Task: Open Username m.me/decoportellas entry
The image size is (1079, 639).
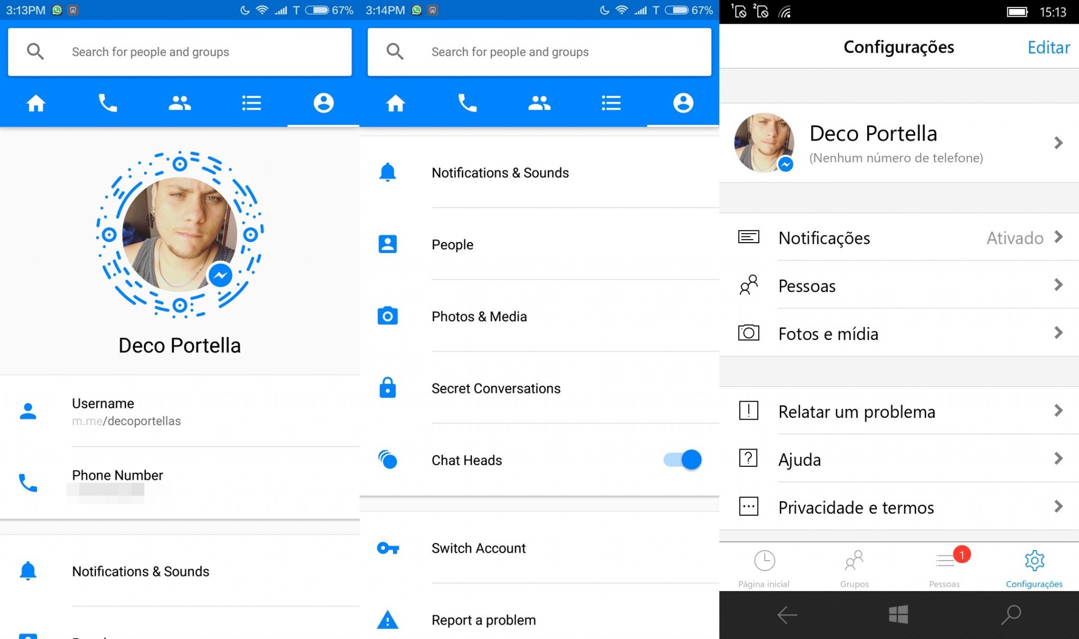Action: (180, 411)
